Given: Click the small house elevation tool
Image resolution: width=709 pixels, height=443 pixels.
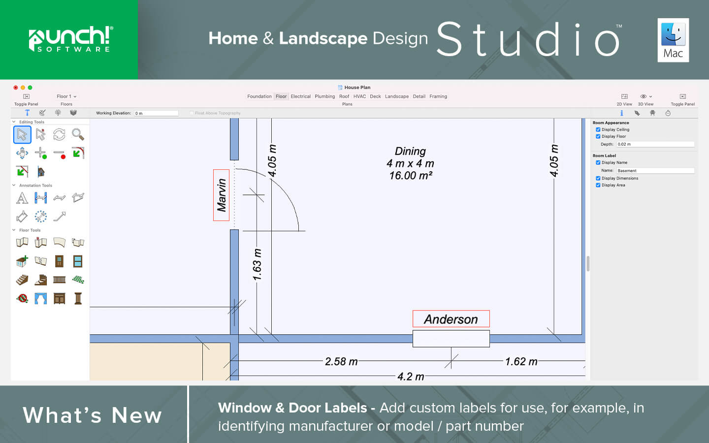Looking at the screenshot, I should tap(41, 172).
